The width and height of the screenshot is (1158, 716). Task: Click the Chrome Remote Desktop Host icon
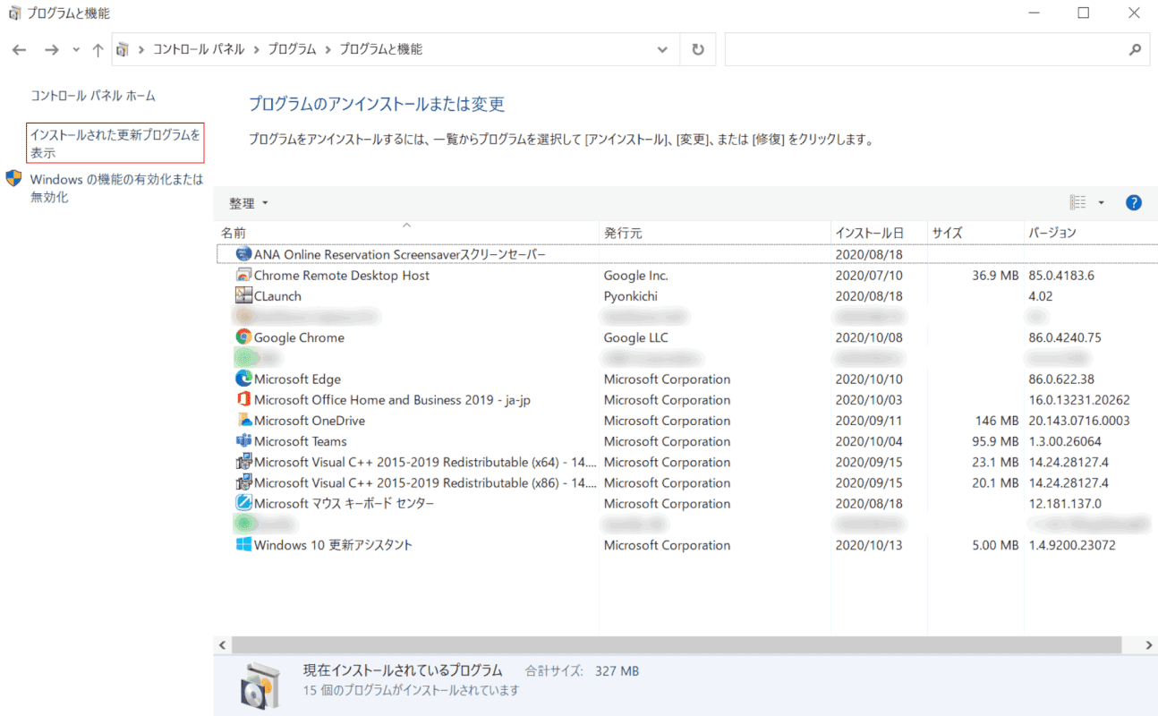pos(243,276)
